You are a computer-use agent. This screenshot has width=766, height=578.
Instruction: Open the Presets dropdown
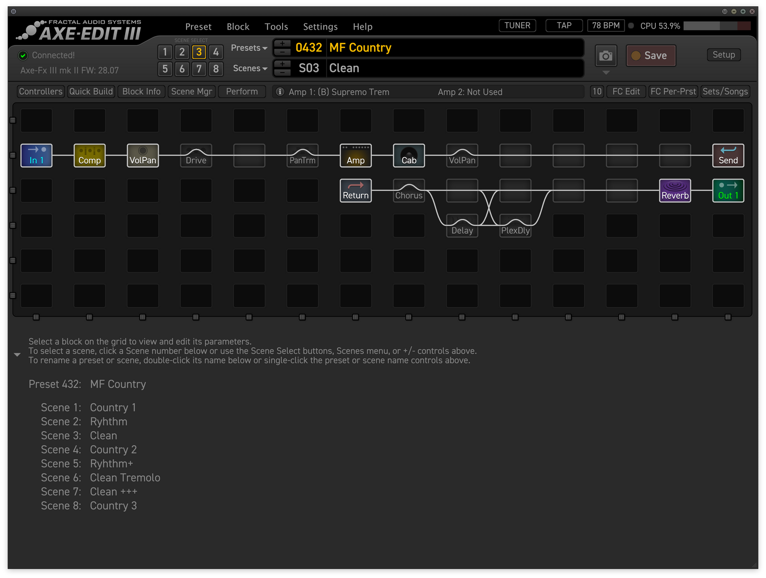(x=248, y=48)
